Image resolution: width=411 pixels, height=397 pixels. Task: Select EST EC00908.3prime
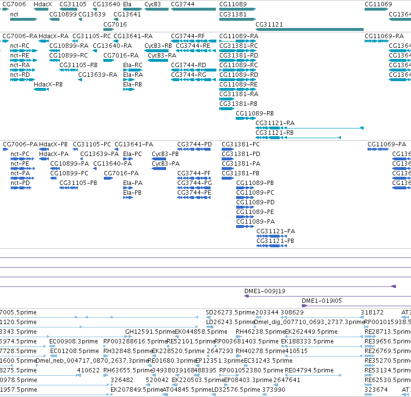coord(52,346)
